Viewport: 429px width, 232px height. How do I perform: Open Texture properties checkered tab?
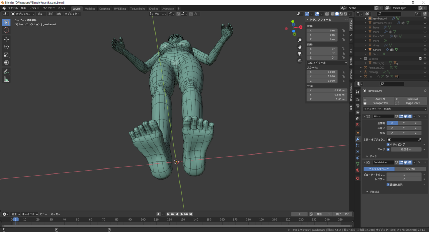pos(357,178)
